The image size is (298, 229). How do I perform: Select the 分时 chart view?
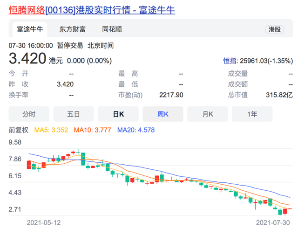29,114
